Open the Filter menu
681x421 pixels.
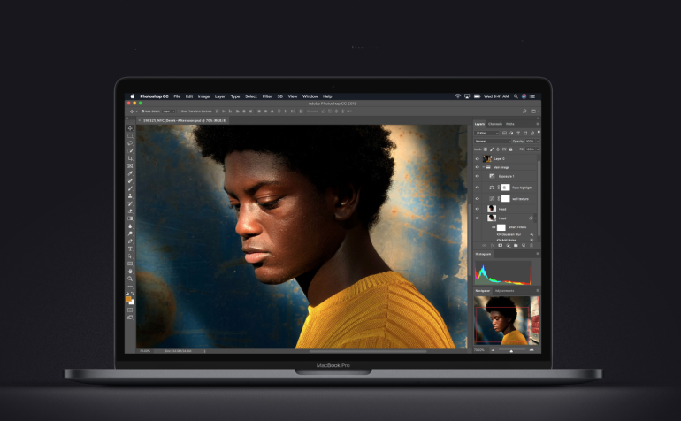[x=267, y=96]
